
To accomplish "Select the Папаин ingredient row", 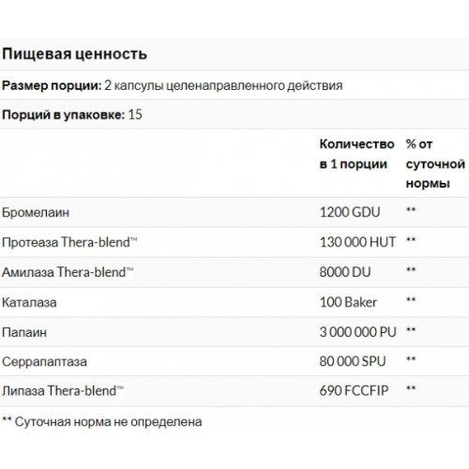I will coord(234,332).
